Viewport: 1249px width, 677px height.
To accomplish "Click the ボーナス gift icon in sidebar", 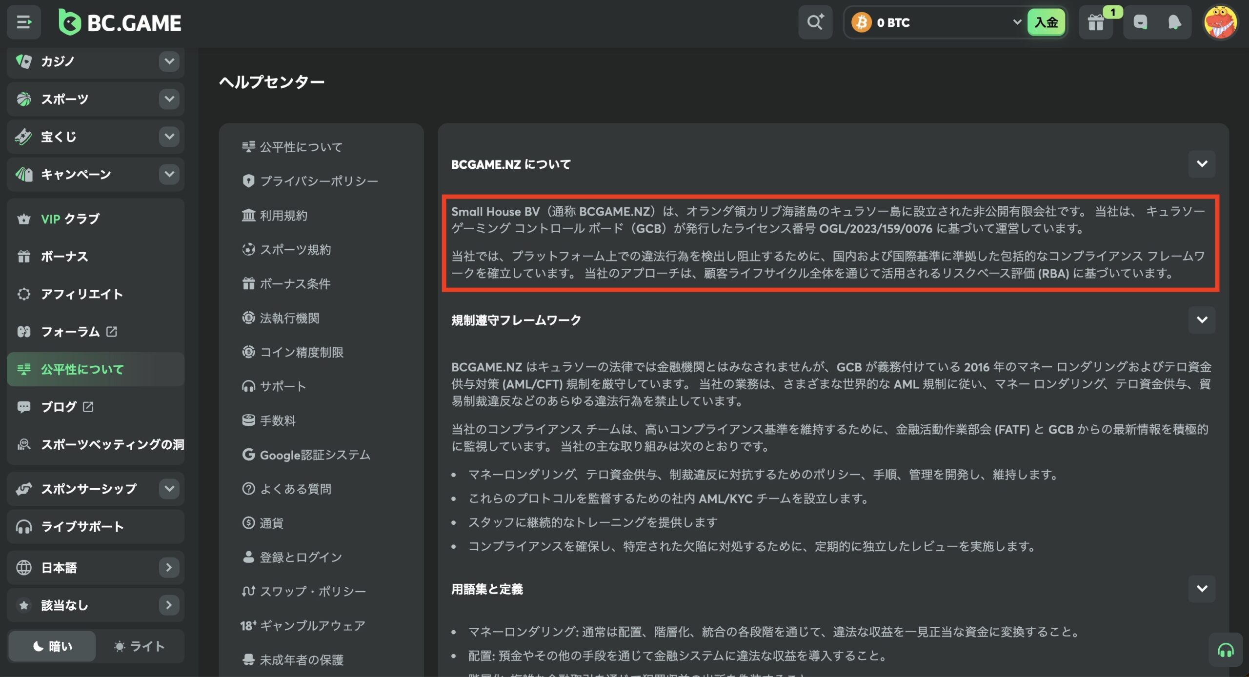I will (23, 257).
